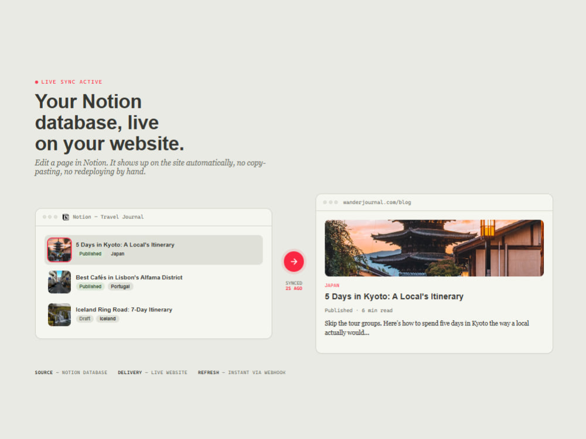Click the 'Your Notion database, live' headline
This screenshot has height=439, width=586.
pos(110,122)
